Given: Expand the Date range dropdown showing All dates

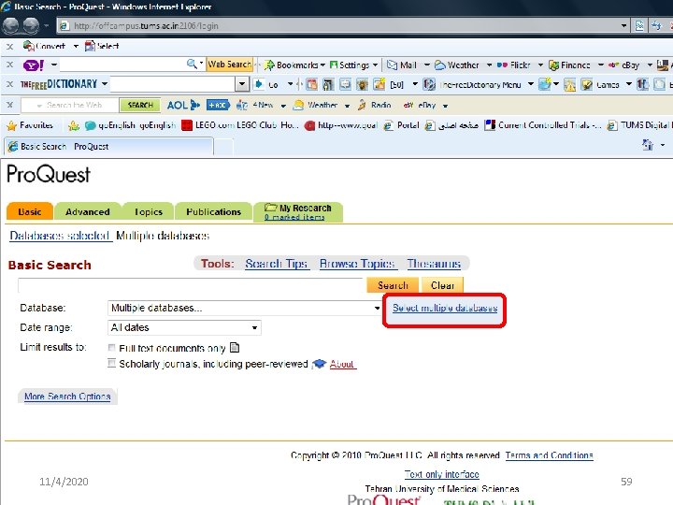Looking at the screenshot, I should tap(184, 327).
